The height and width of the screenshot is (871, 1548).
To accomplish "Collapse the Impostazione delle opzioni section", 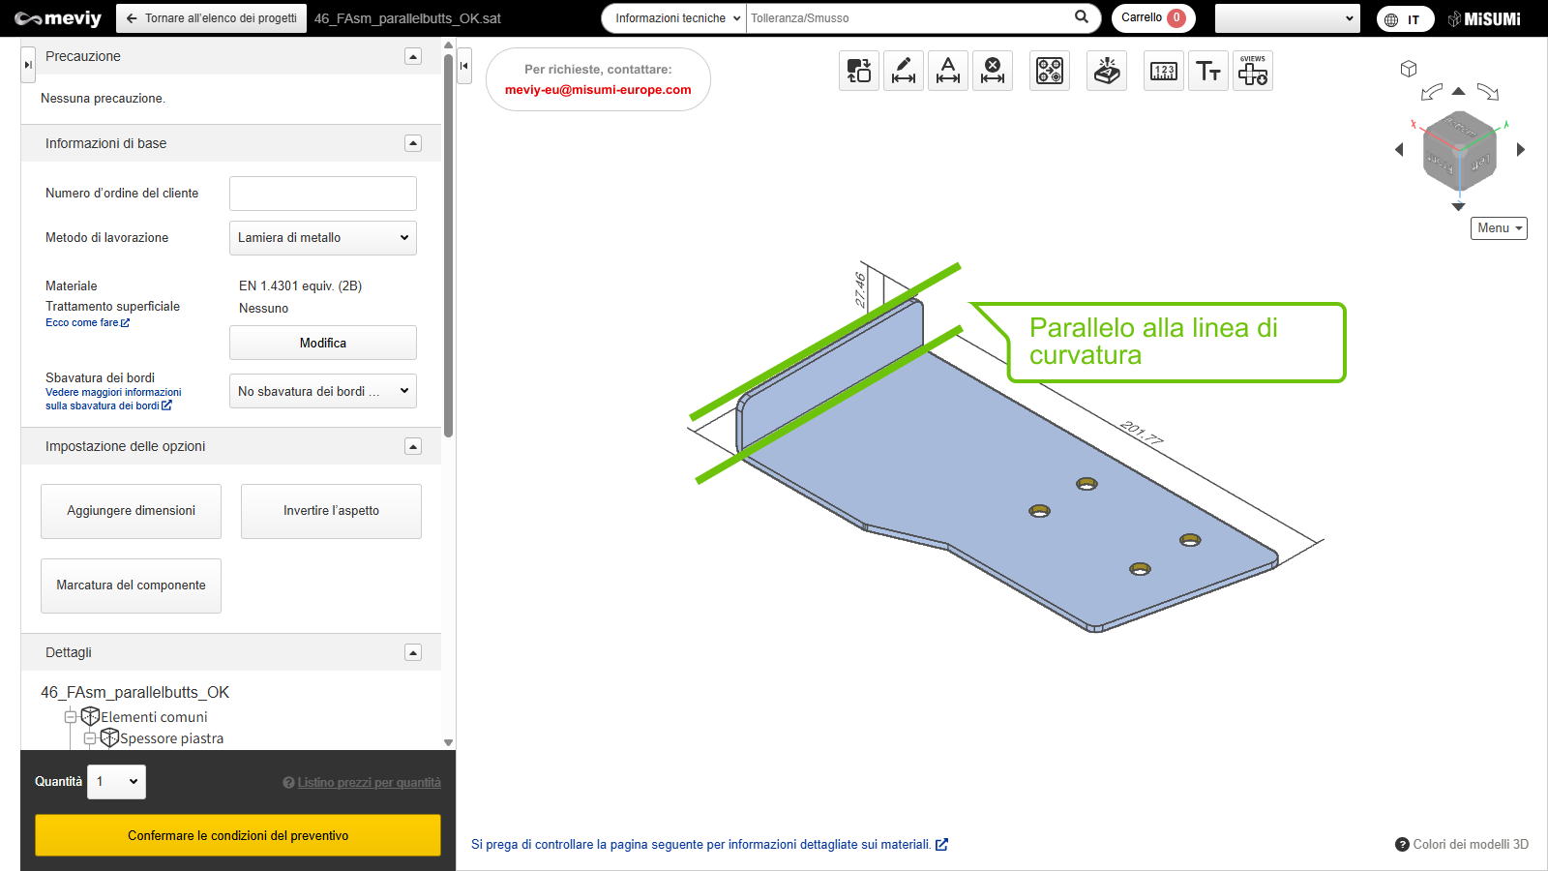I will click(x=413, y=446).
